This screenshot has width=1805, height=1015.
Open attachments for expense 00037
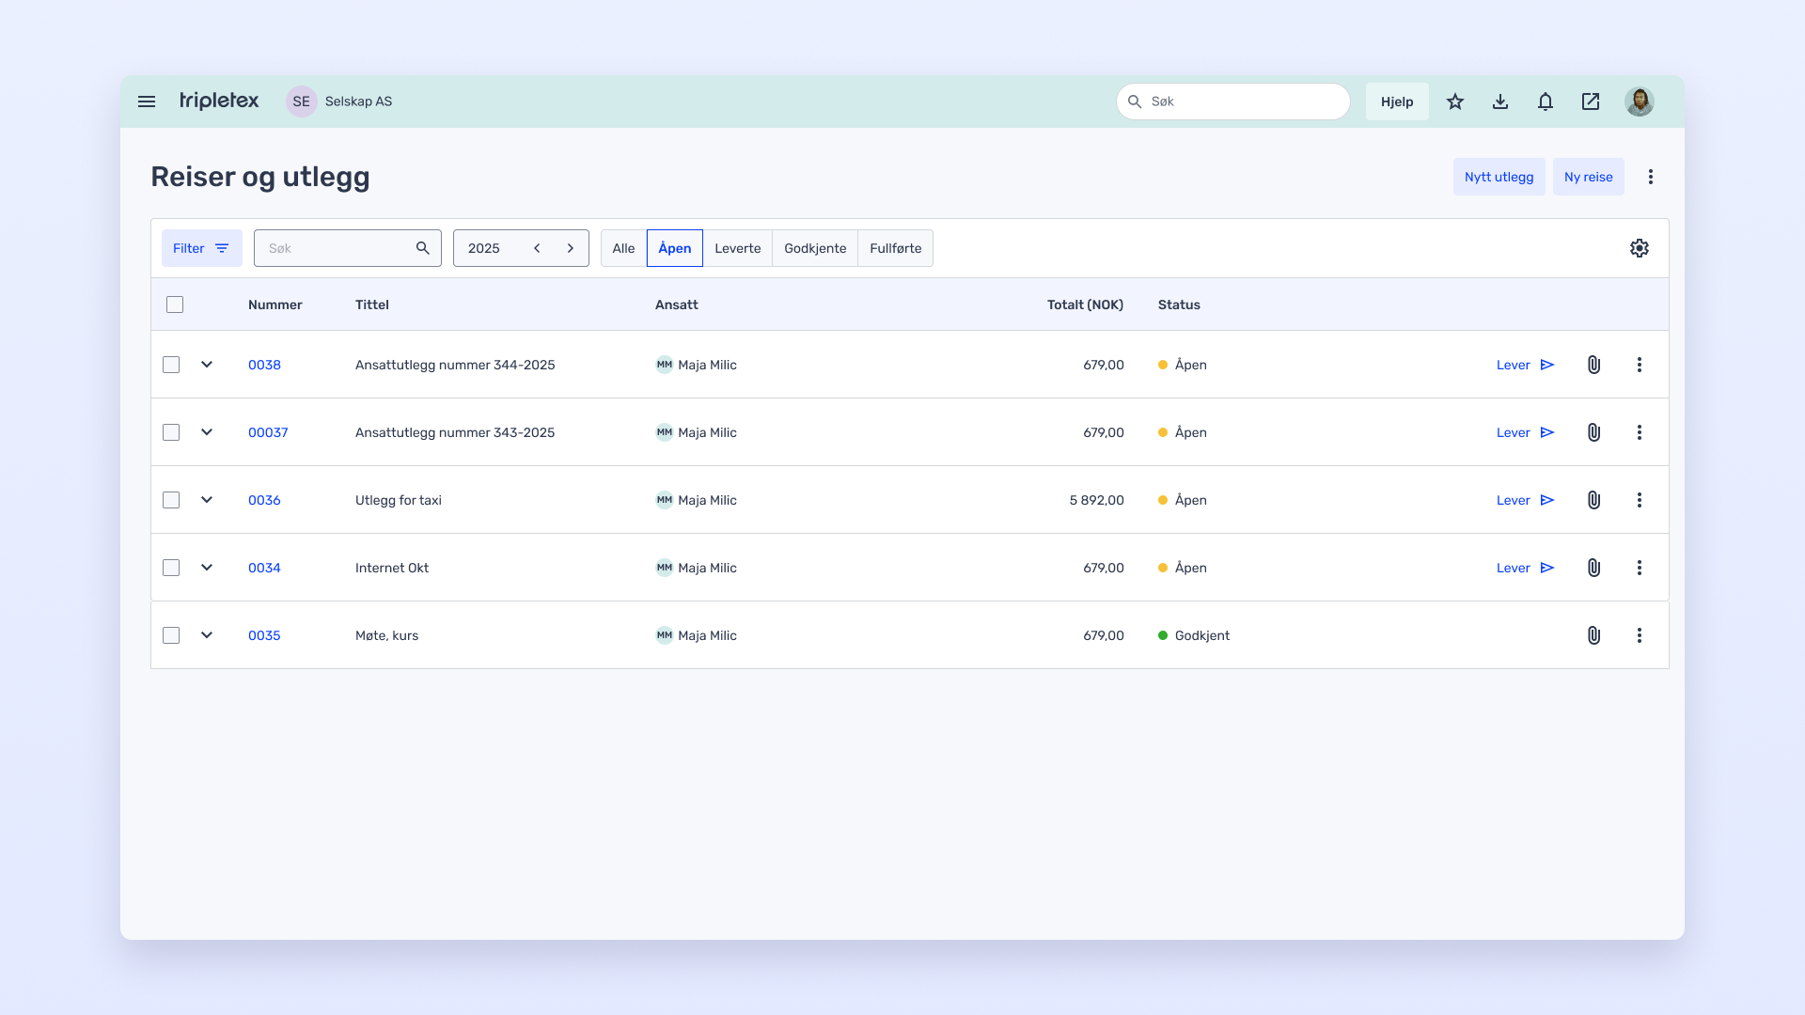[x=1594, y=432]
